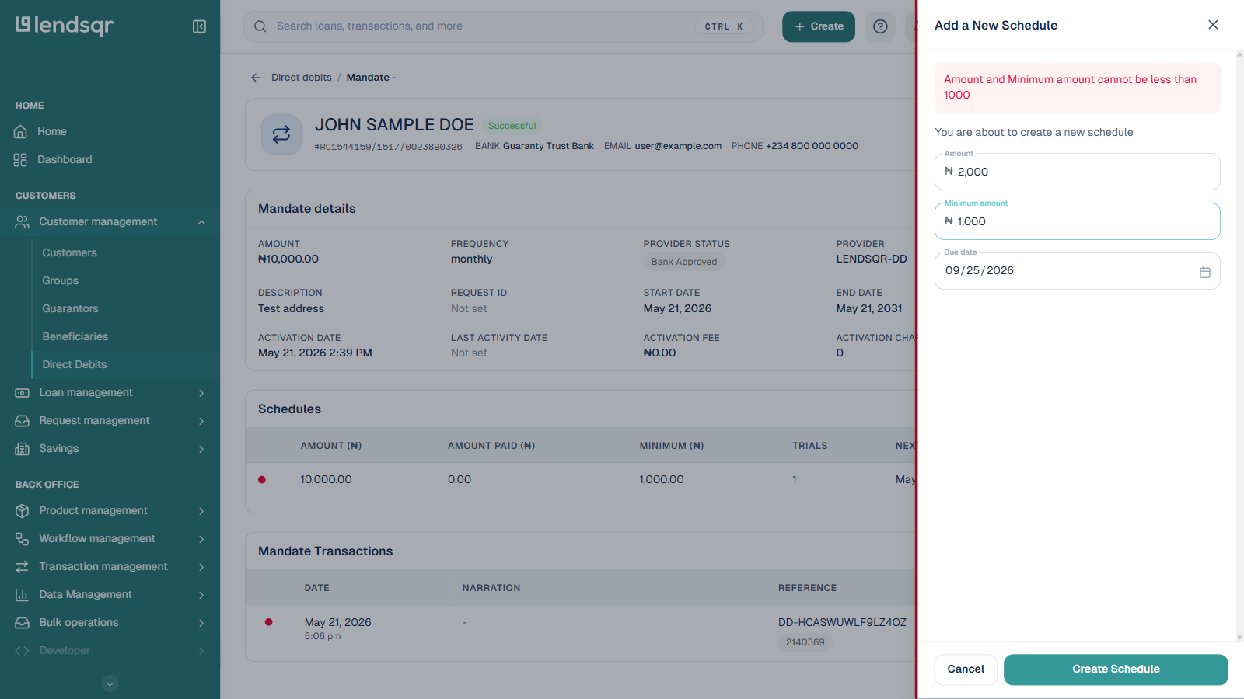This screenshot has width=1244, height=699.
Task: Click reference DD-HCASWUWLF9LZ4OZ in transactions
Action: (842, 623)
